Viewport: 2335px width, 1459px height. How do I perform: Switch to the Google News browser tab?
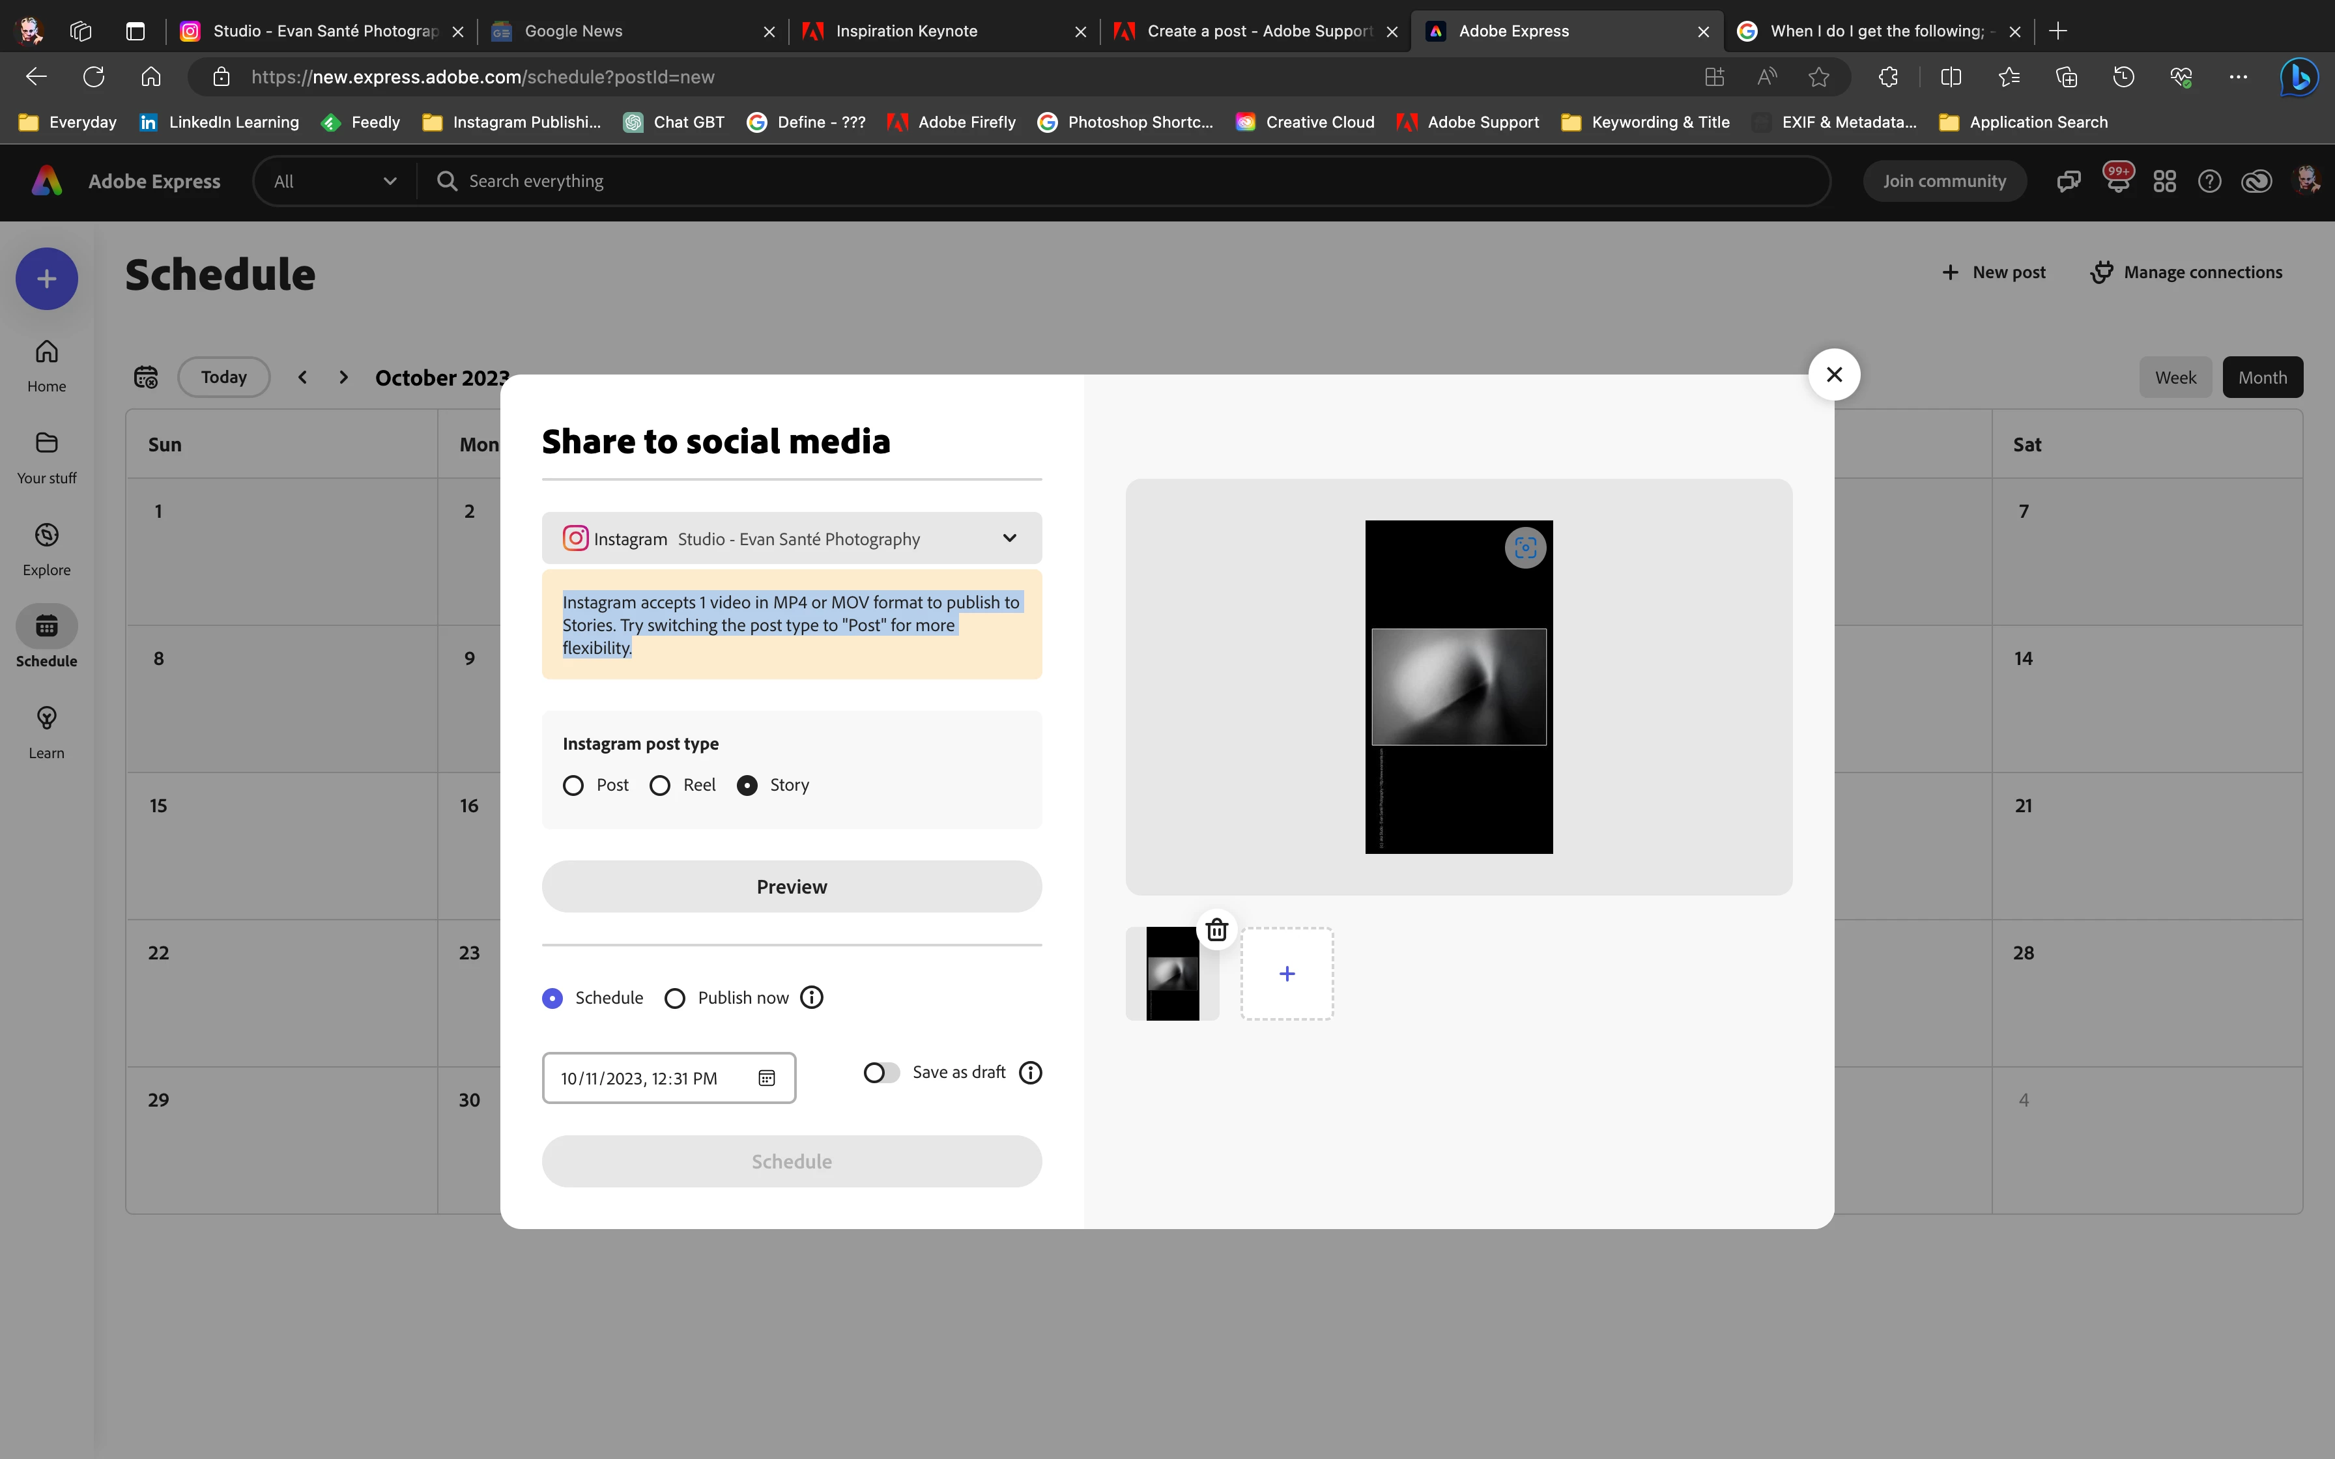(x=573, y=31)
